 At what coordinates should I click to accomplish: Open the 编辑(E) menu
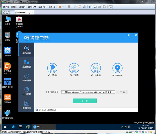(x=14, y=7)
